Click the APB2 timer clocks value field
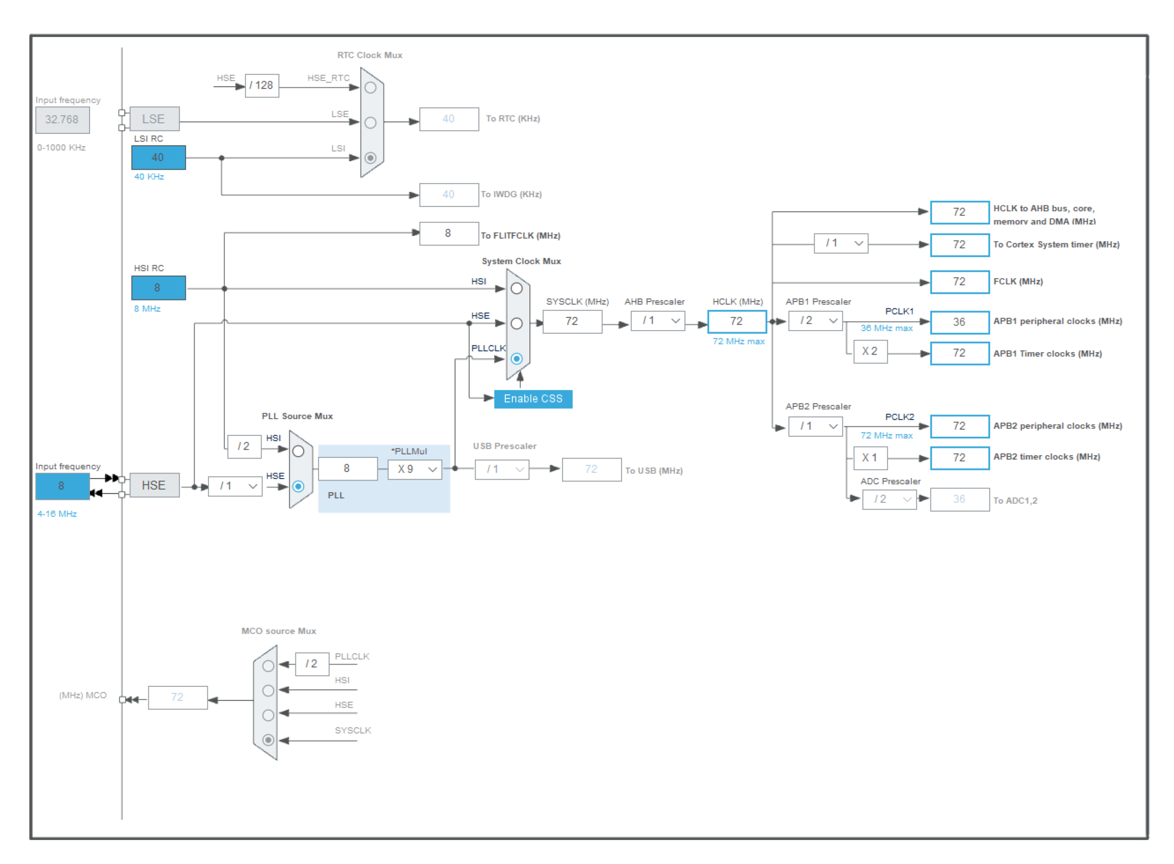 960,457
